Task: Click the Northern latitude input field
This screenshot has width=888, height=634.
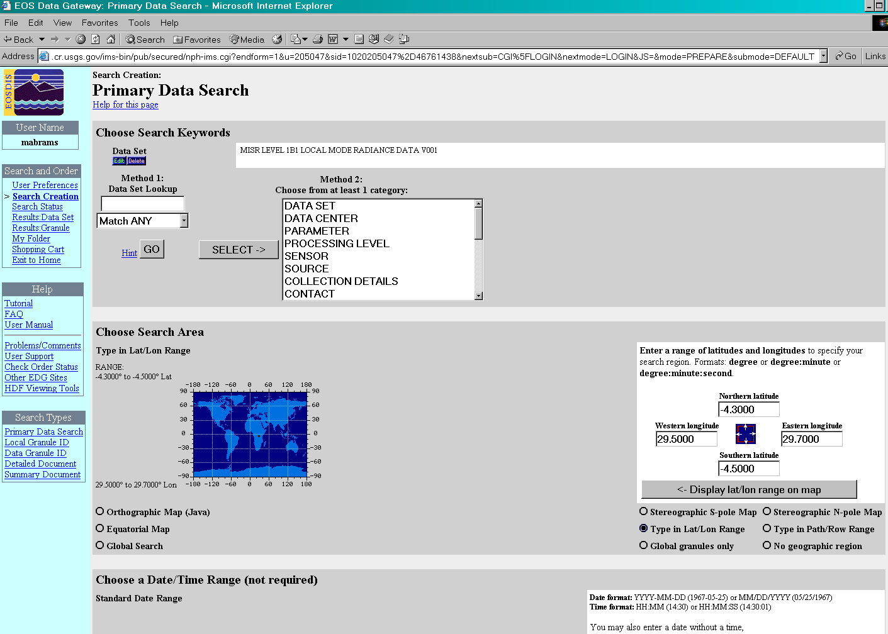Action: coord(749,409)
